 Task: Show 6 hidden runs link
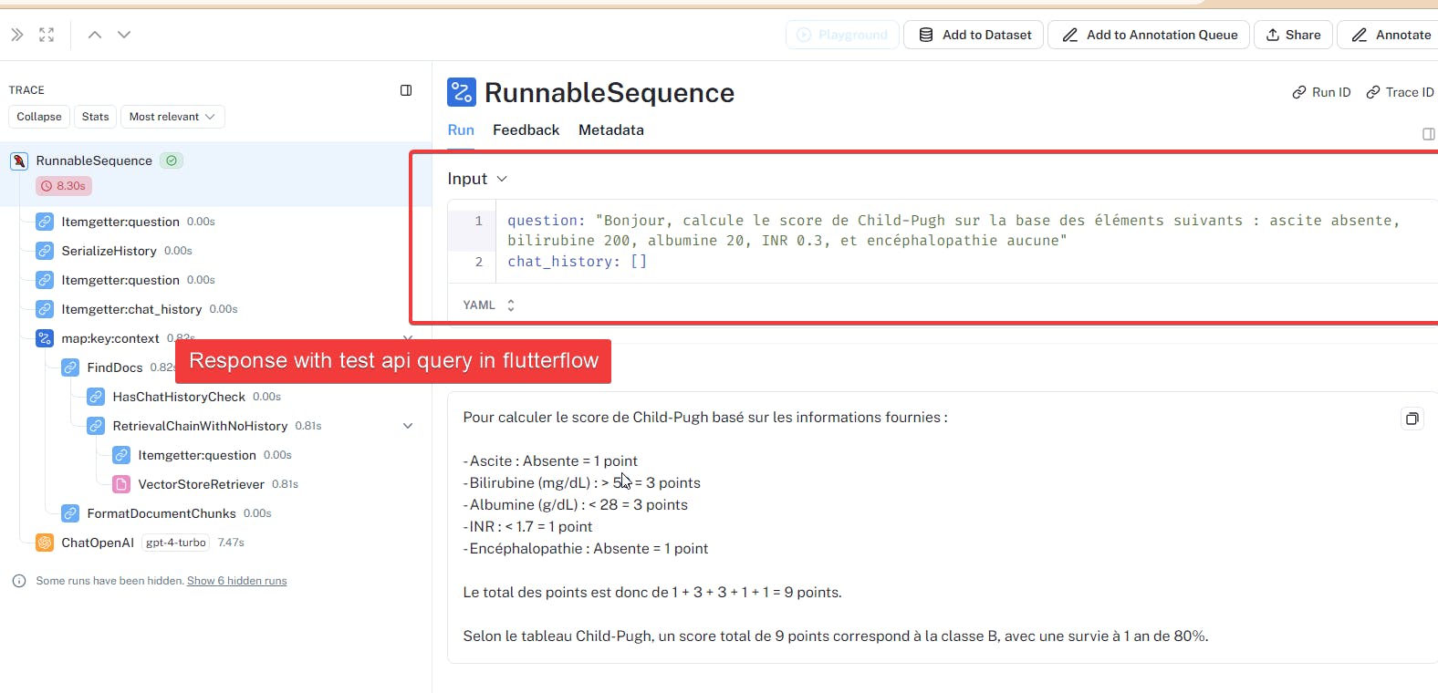[x=236, y=581]
